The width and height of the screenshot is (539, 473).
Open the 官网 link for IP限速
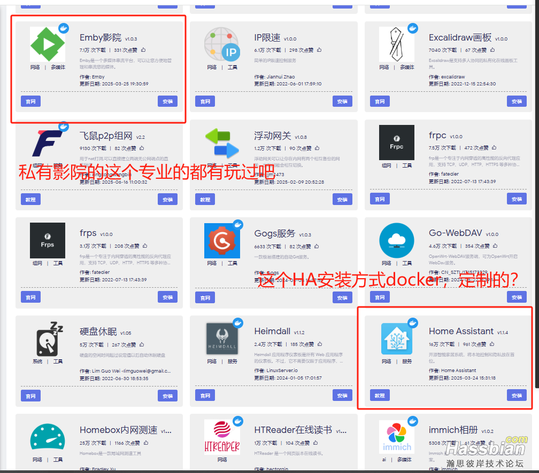pyautogui.click(x=205, y=101)
